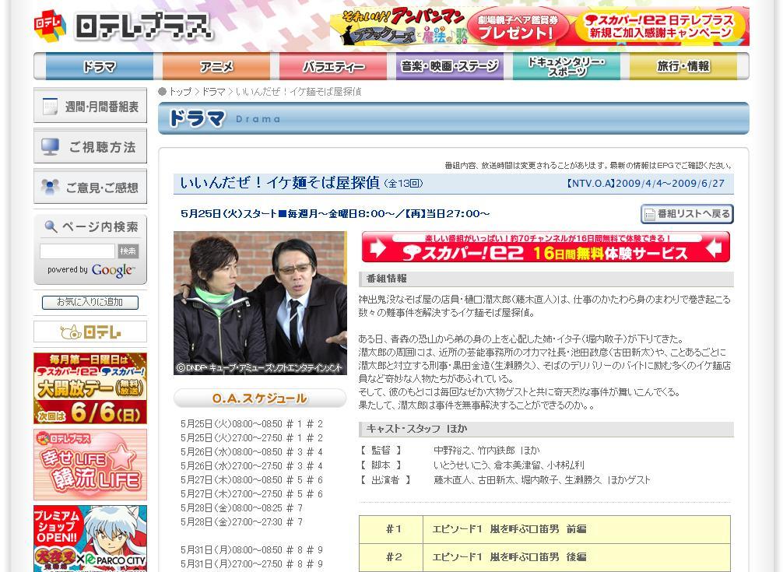Open the 幸せLIFE 韓流LIFE banner

90,465
